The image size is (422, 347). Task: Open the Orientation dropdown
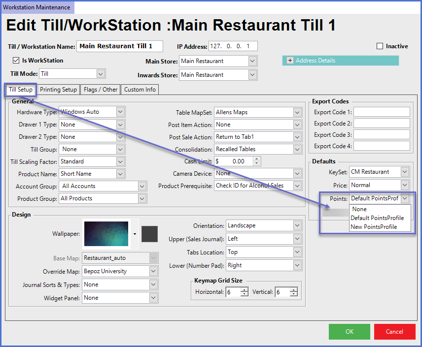click(x=296, y=225)
